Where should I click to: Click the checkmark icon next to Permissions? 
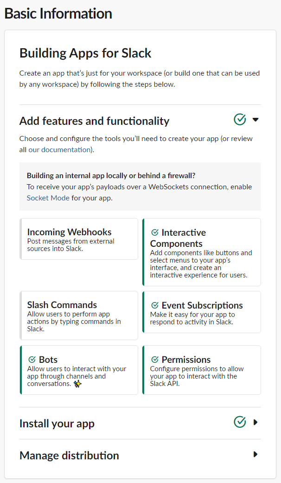point(155,360)
